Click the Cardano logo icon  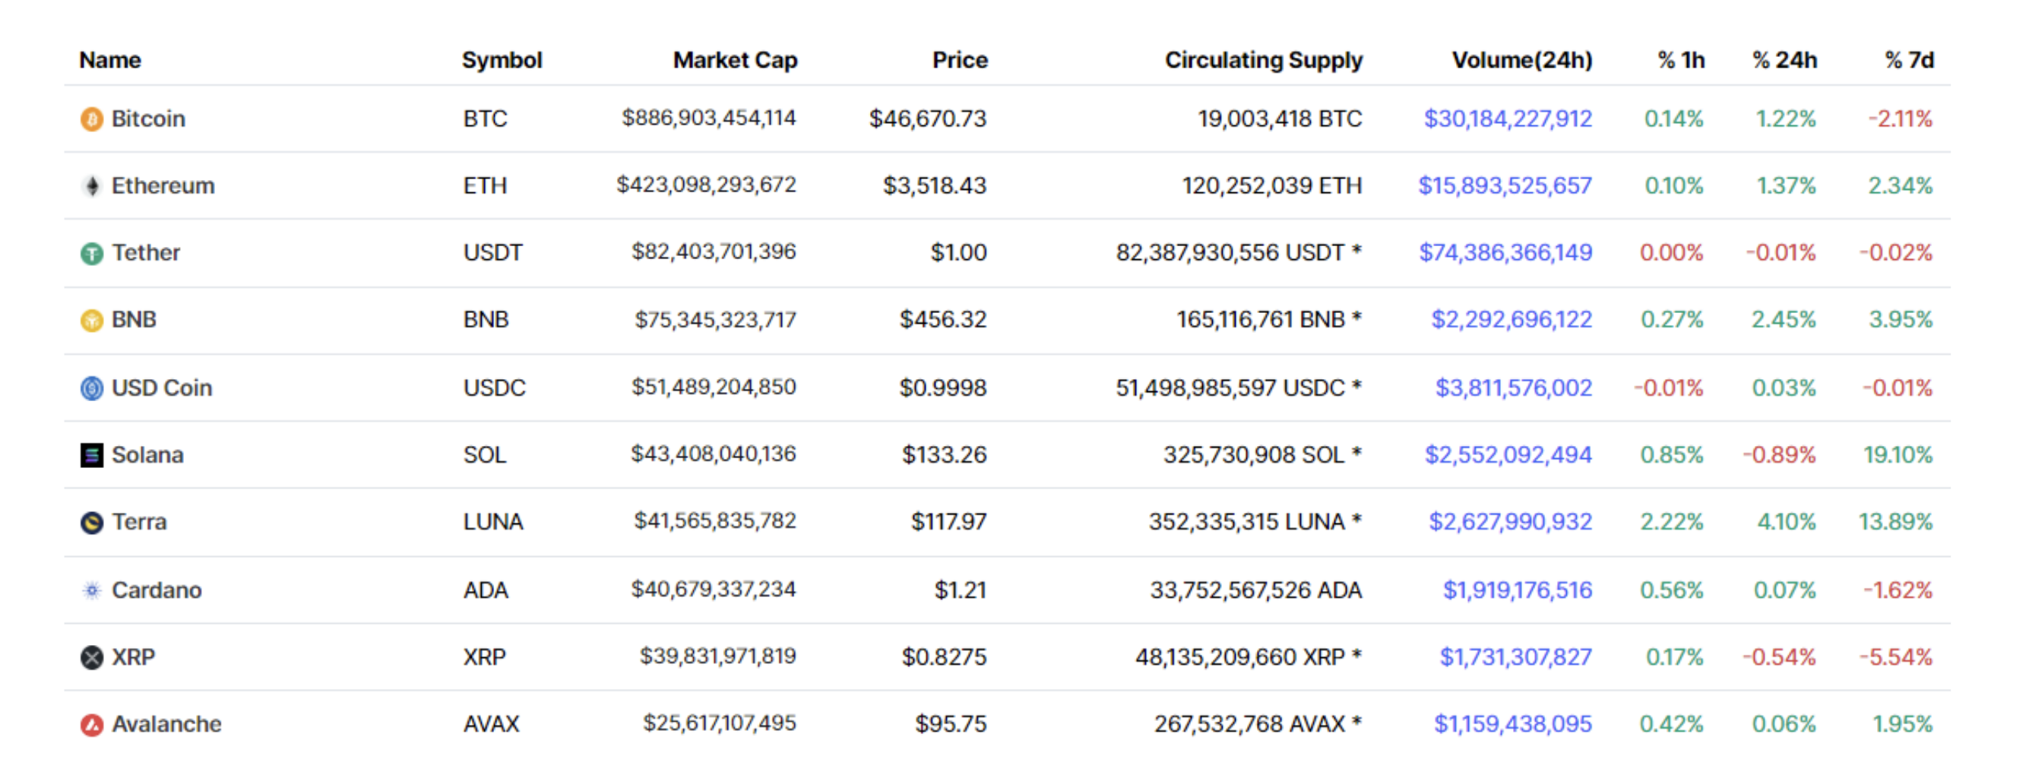pyautogui.click(x=91, y=590)
